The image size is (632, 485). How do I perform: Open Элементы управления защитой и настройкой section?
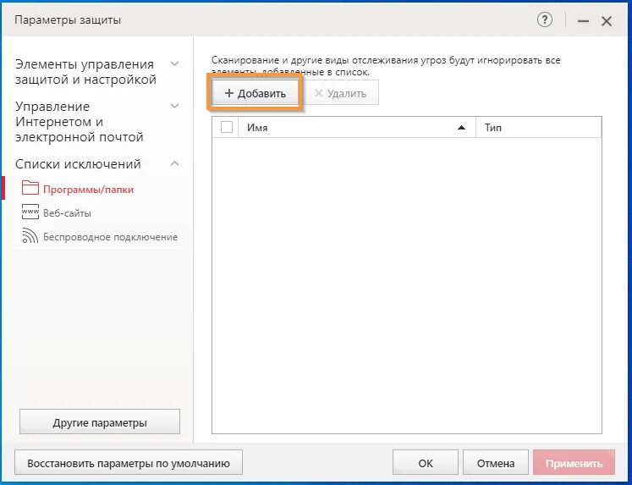[x=85, y=72]
